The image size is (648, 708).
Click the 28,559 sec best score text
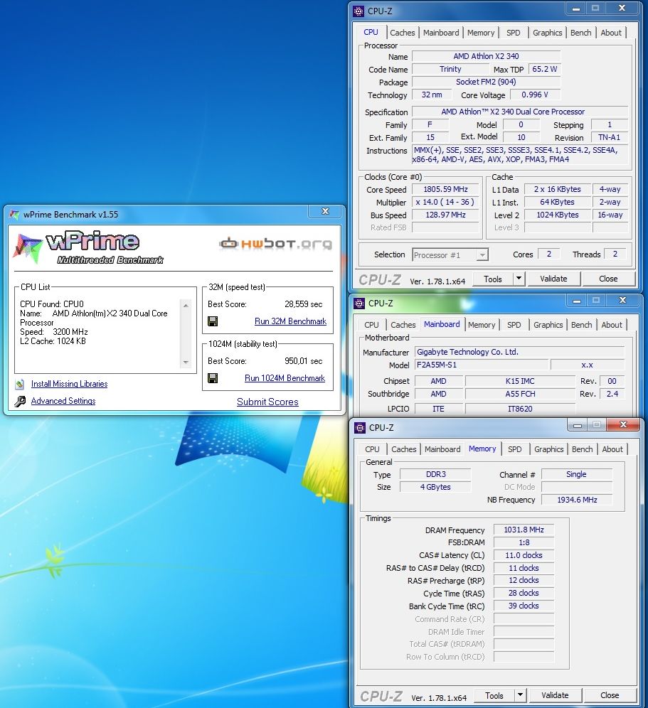pos(304,304)
